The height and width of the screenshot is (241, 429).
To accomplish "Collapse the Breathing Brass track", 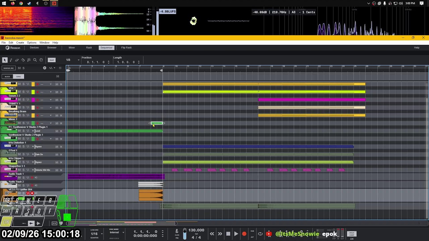I will (1, 111).
